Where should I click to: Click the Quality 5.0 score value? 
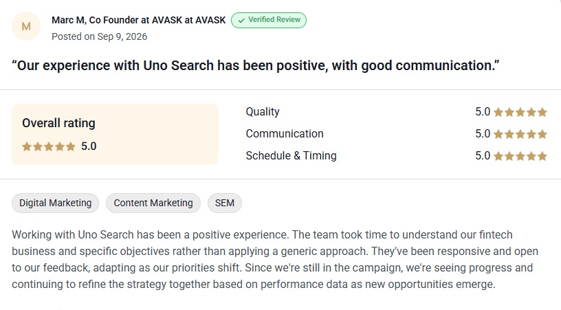coord(483,111)
